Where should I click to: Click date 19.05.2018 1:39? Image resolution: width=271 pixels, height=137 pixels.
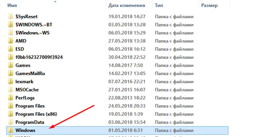point(126,114)
